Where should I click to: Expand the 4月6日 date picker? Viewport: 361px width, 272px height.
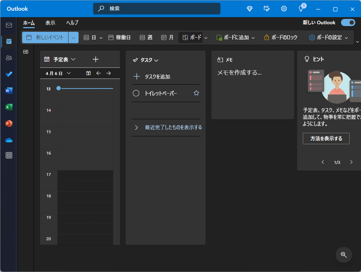click(x=69, y=73)
